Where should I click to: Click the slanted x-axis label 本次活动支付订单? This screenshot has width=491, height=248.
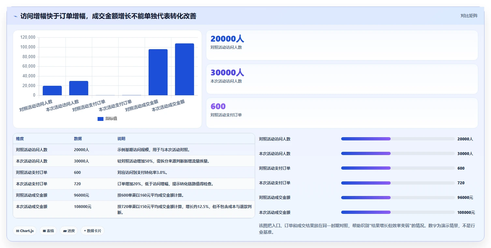(x=115, y=106)
